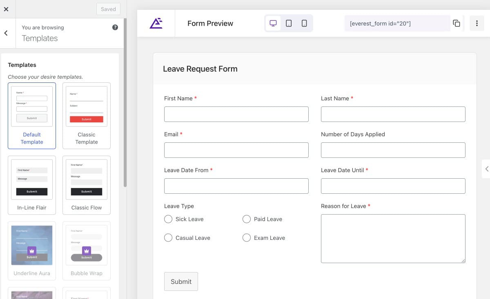The image size is (490, 299).
Task: Open help question mark icon
Action: pyautogui.click(x=115, y=27)
